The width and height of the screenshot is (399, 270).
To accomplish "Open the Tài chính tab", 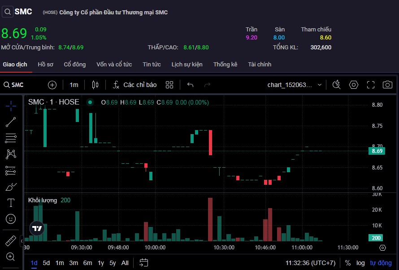I will point(260,64).
